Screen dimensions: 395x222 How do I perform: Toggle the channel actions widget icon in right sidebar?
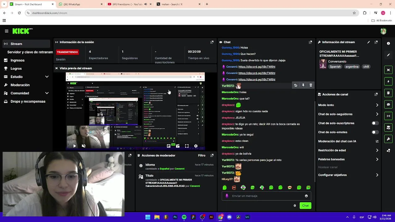(x=388, y=127)
